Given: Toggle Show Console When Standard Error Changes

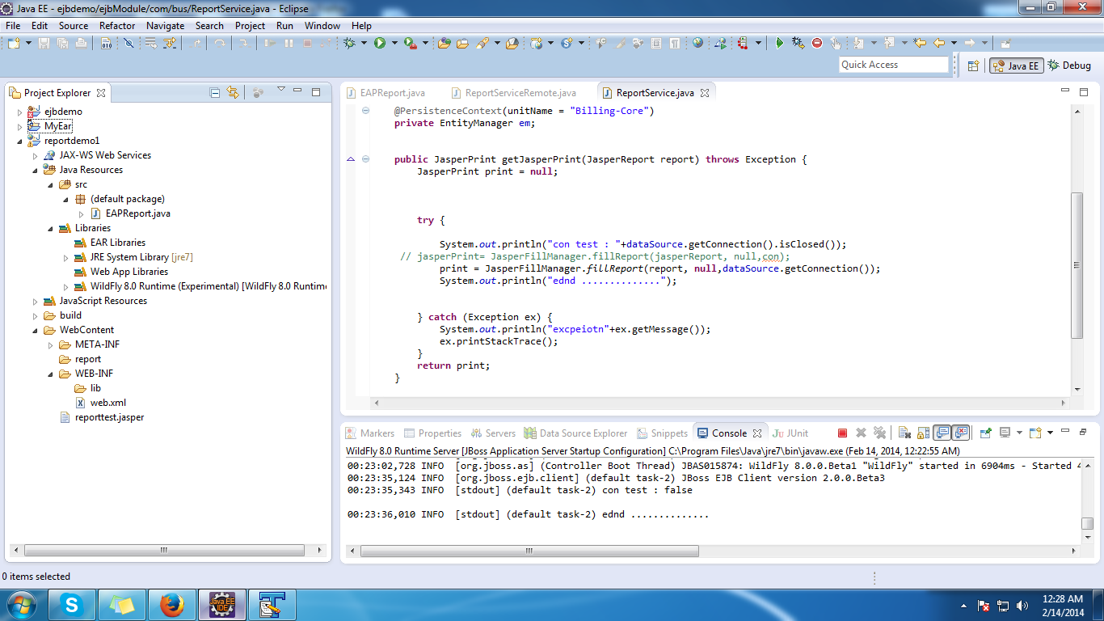Looking at the screenshot, I should coord(960,433).
